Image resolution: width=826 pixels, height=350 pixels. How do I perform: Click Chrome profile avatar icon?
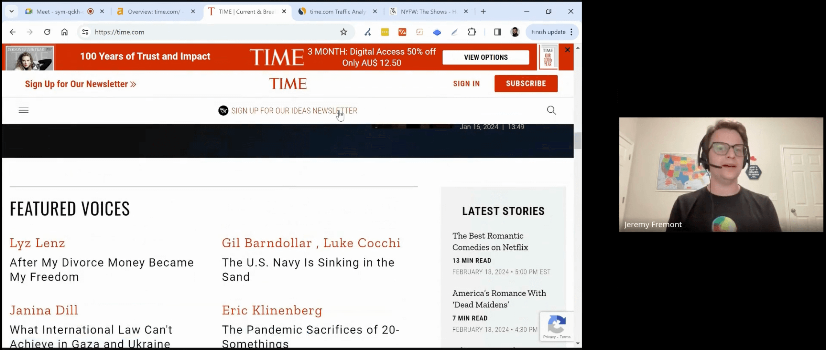tap(515, 32)
